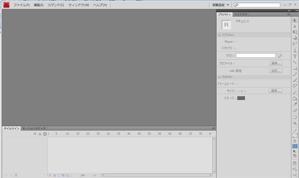Screen dimensions: 299x178
Task: Click the 編集 button beside サイズ
Action: 275,91
